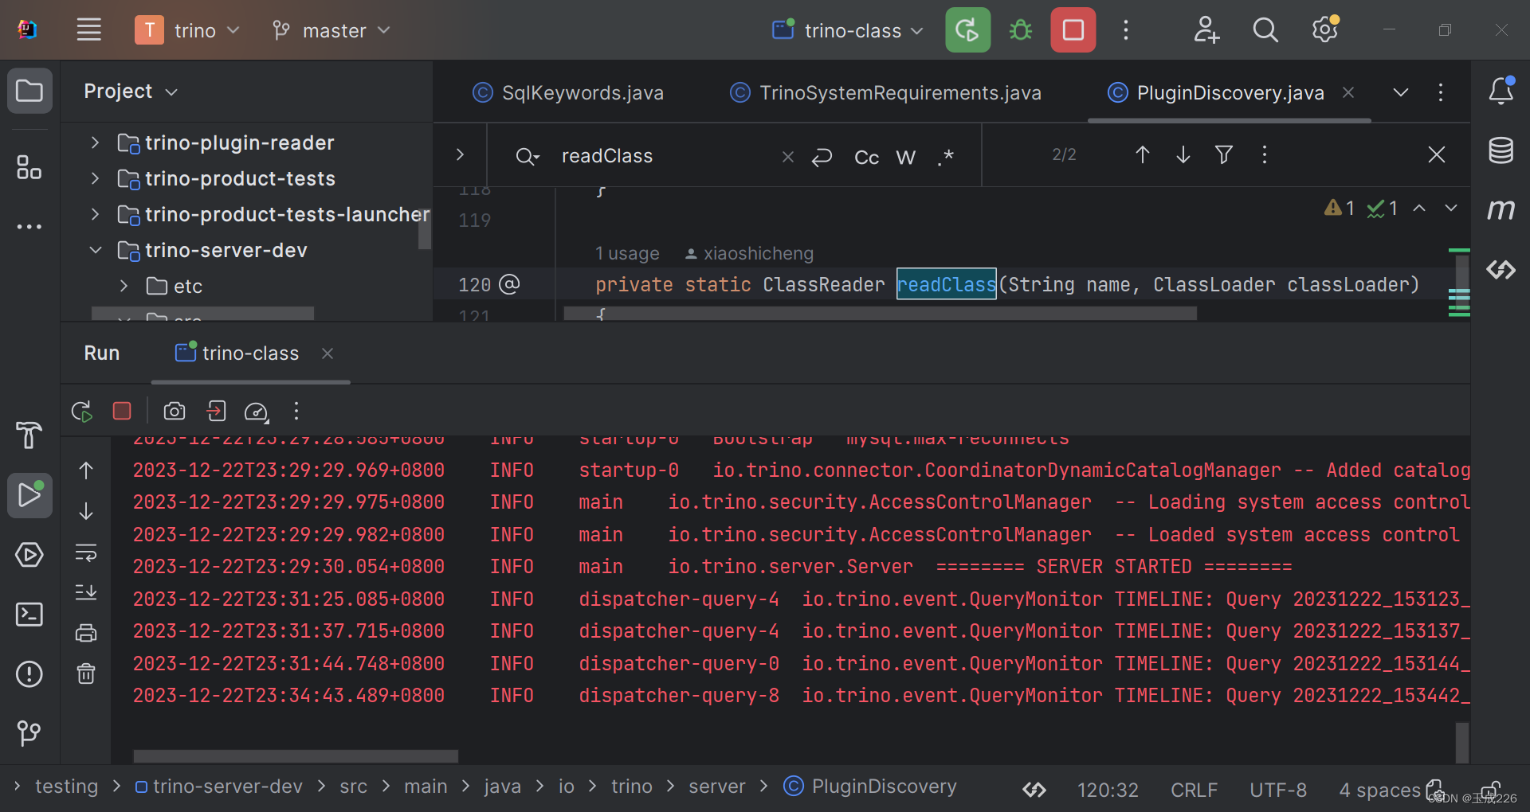Open CRLF line separator selector
The height and width of the screenshot is (812, 1530).
pyautogui.click(x=1194, y=790)
